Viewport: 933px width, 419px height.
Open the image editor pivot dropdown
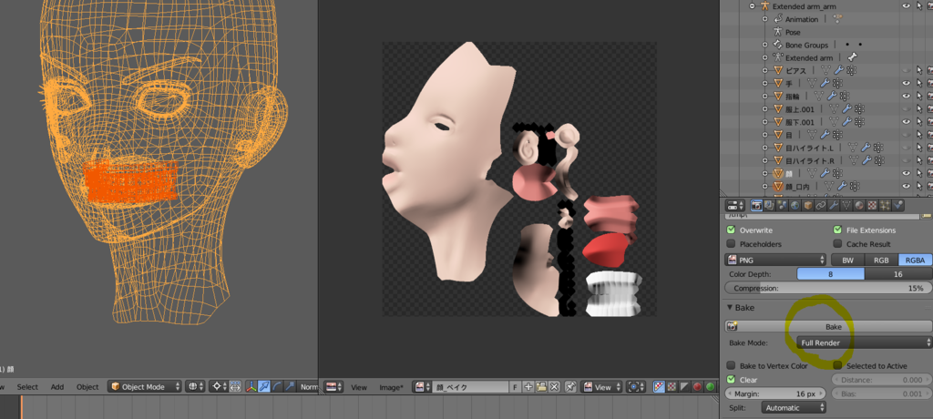[636, 387]
